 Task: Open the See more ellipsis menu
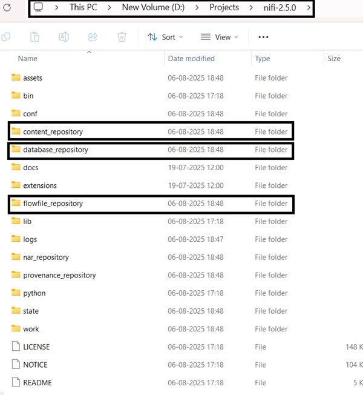point(263,37)
